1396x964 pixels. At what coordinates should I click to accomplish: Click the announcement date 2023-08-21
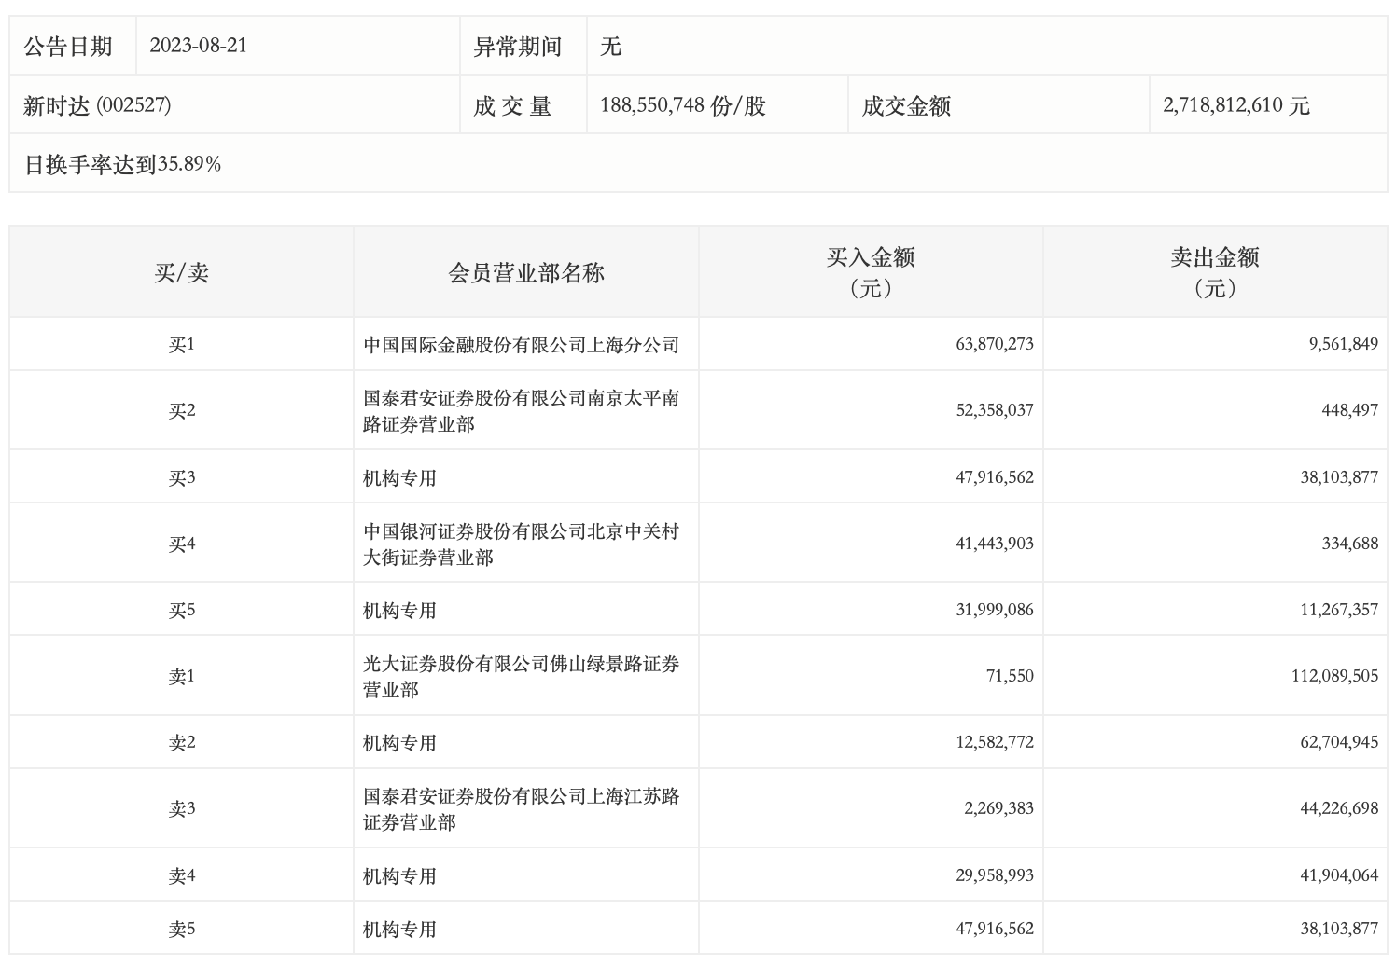click(198, 46)
